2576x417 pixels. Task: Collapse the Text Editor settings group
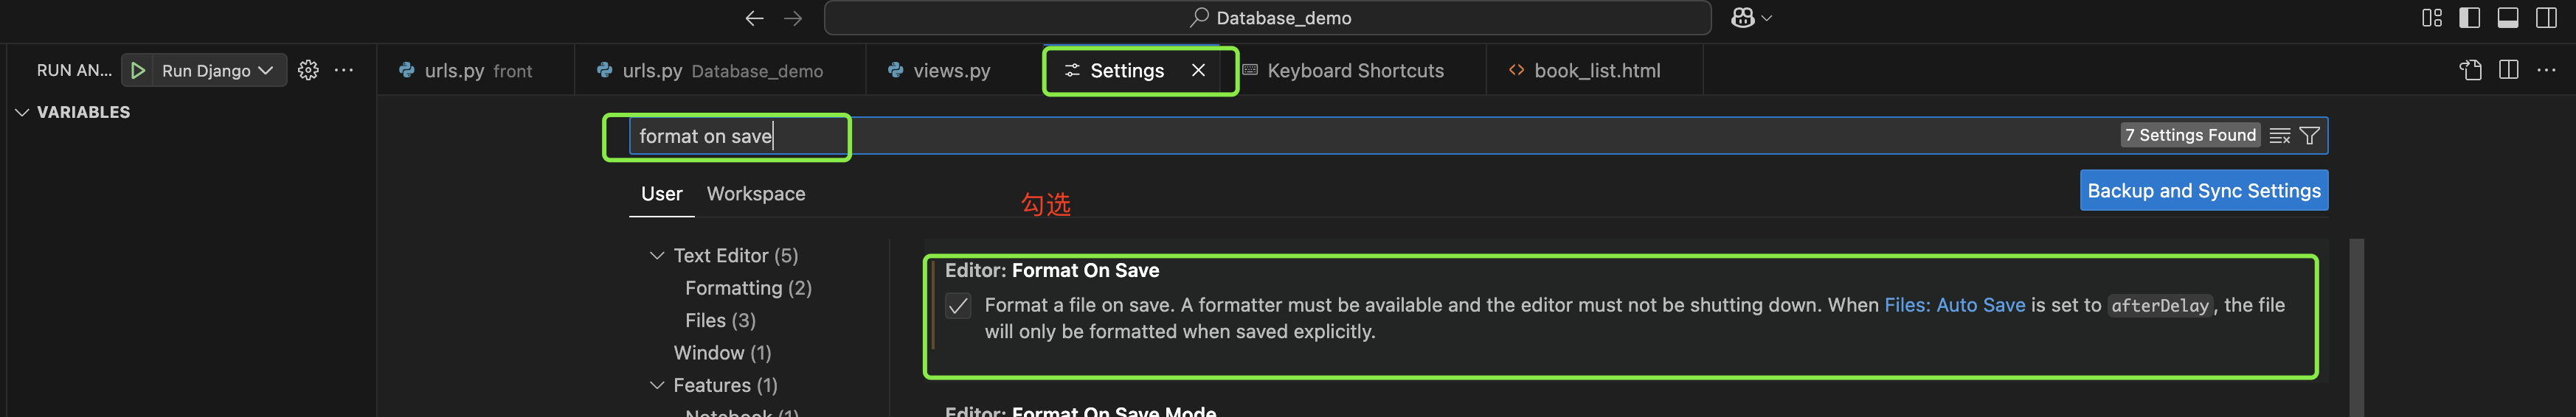tap(657, 256)
